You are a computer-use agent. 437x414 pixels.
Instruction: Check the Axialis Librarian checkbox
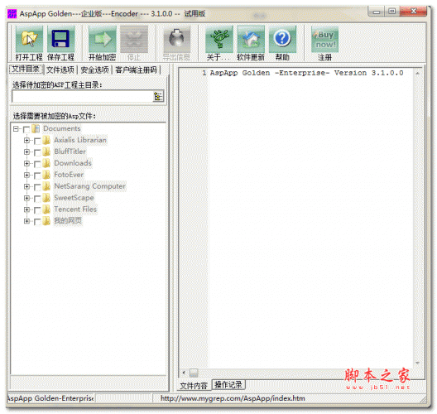point(37,141)
